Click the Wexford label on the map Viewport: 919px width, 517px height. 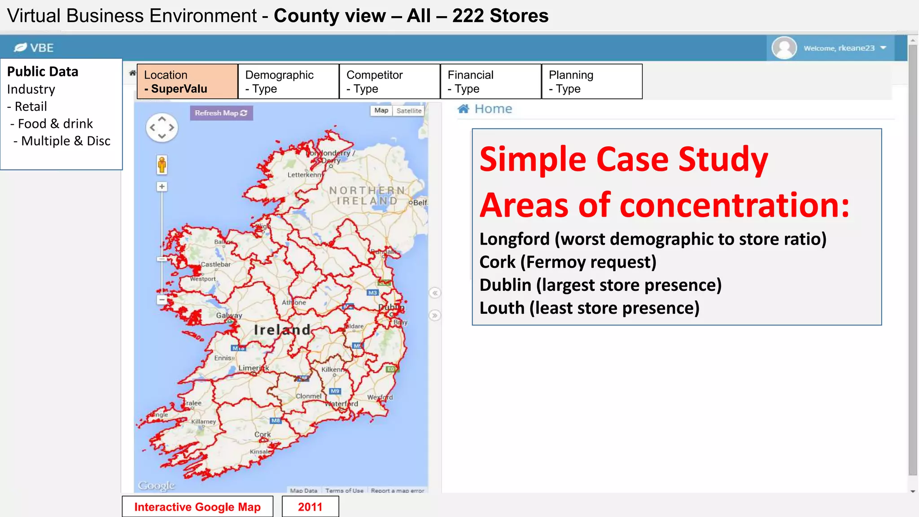380,397
